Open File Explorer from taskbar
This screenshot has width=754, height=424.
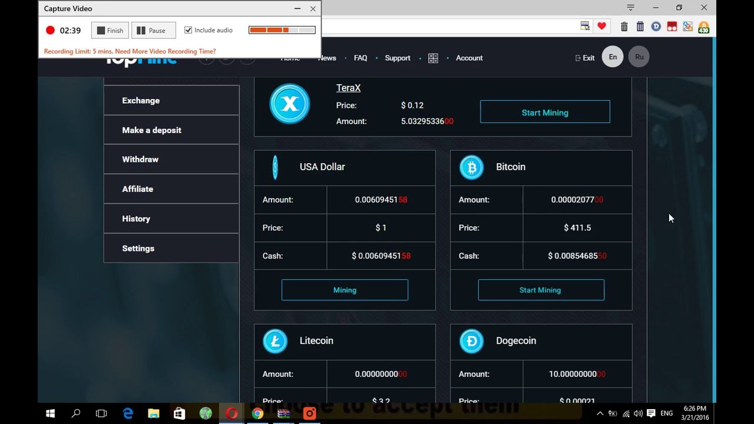(153, 413)
